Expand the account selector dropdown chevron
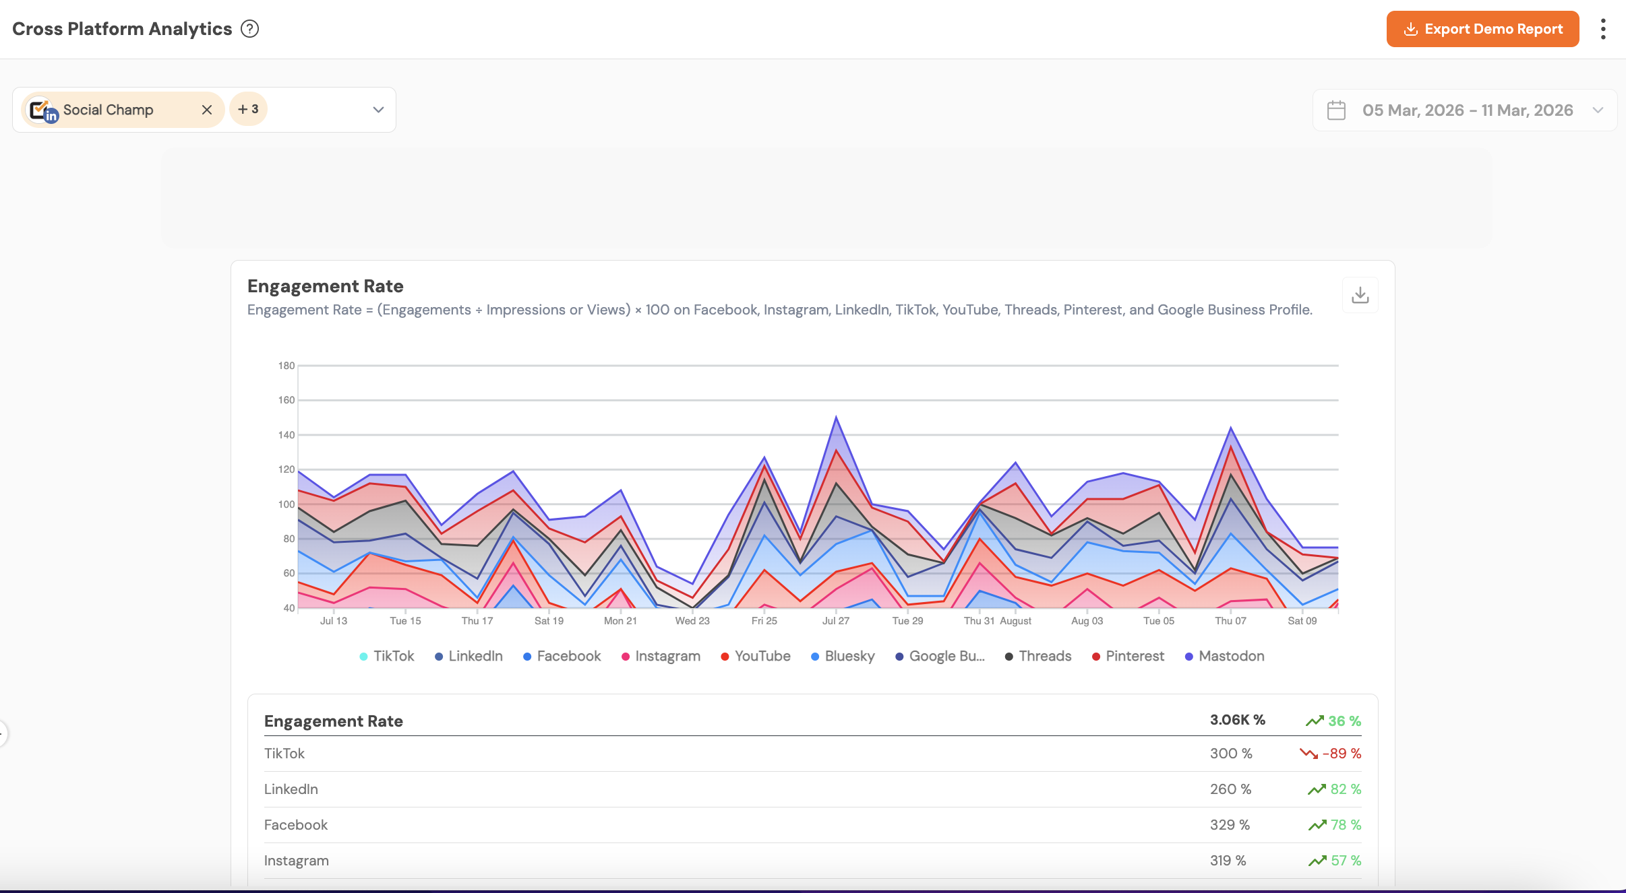Viewport: 1626px width, 893px height. (378, 110)
